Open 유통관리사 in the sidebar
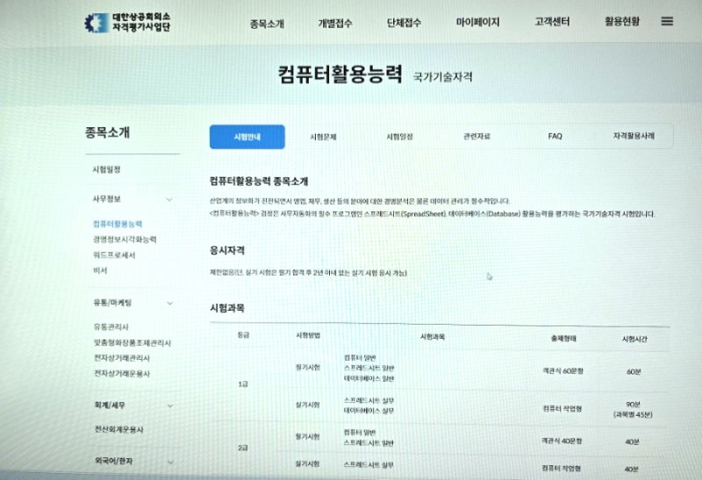The height and width of the screenshot is (480, 702). coord(111,327)
